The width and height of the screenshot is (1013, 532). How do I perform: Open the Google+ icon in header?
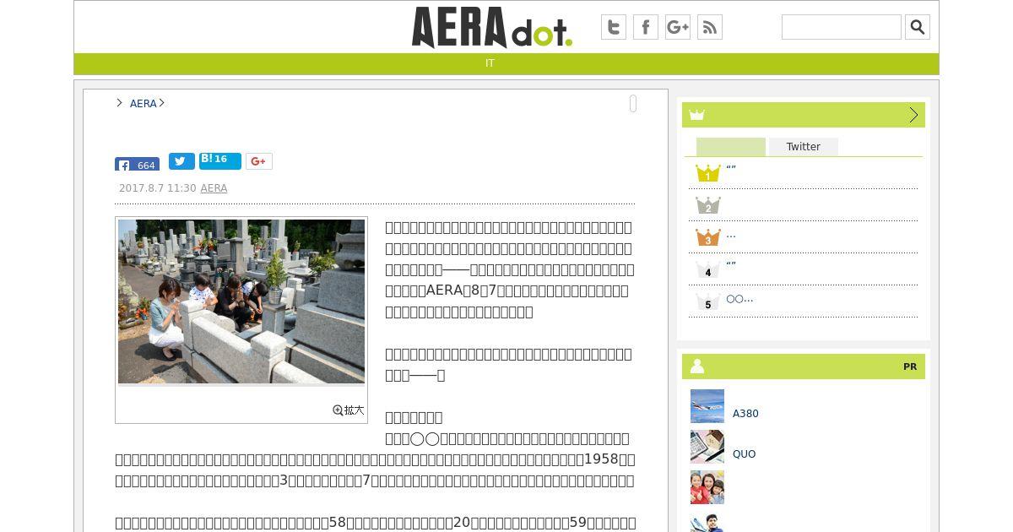click(x=678, y=27)
